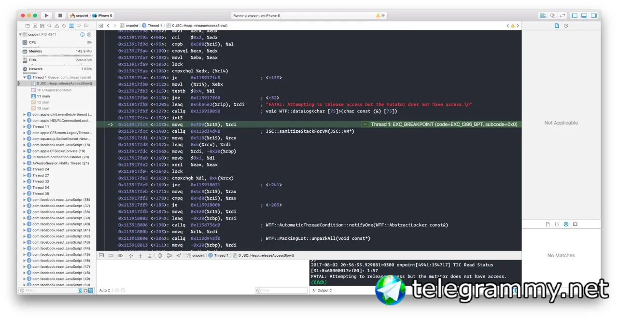The height and width of the screenshot is (319, 618).
Task: Select Thread 24 row
Action: tap(57, 169)
